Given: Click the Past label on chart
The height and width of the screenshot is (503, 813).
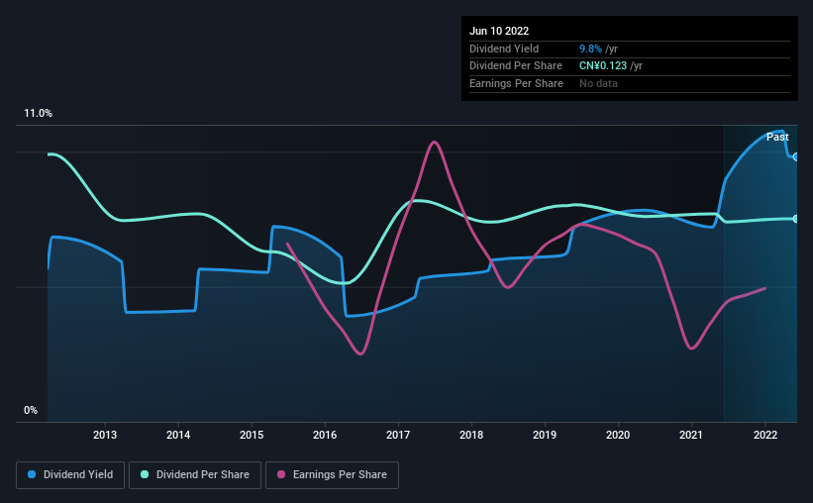Looking at the screenshot, I should 777,137.
